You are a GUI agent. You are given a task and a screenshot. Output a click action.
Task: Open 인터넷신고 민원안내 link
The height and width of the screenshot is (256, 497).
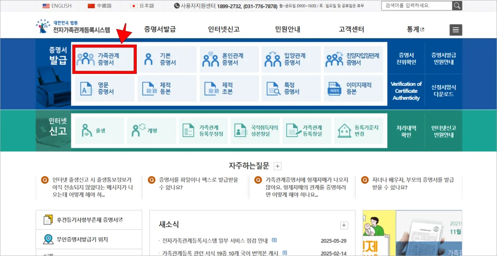[444, 131]
